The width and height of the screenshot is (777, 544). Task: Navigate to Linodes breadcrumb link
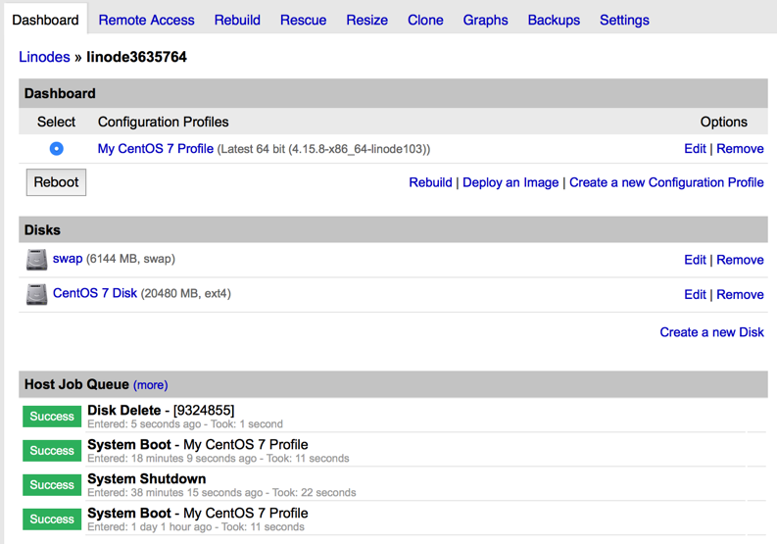click(44, 57)
